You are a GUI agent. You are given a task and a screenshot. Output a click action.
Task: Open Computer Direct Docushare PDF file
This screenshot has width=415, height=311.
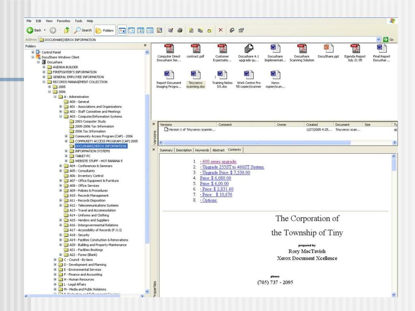169,53
